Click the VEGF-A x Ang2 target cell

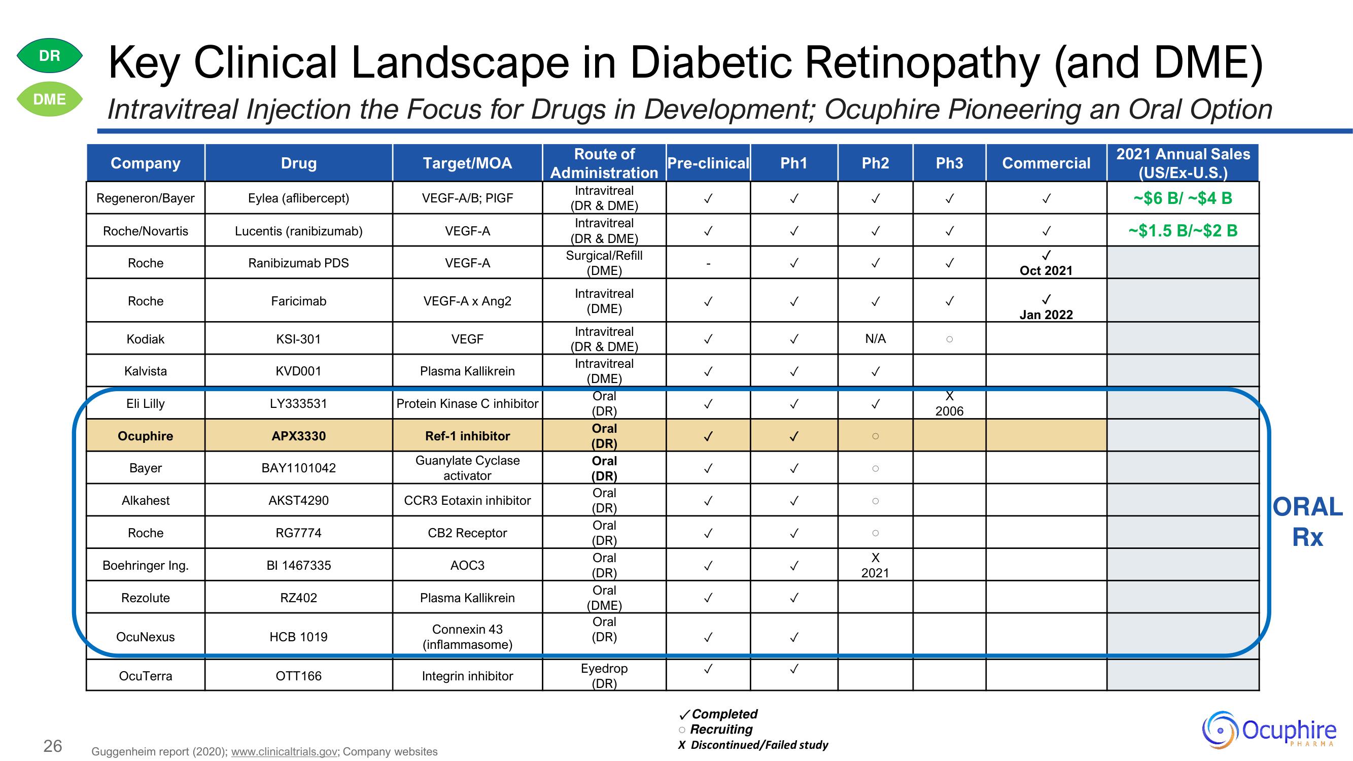[x=467, y=301]
